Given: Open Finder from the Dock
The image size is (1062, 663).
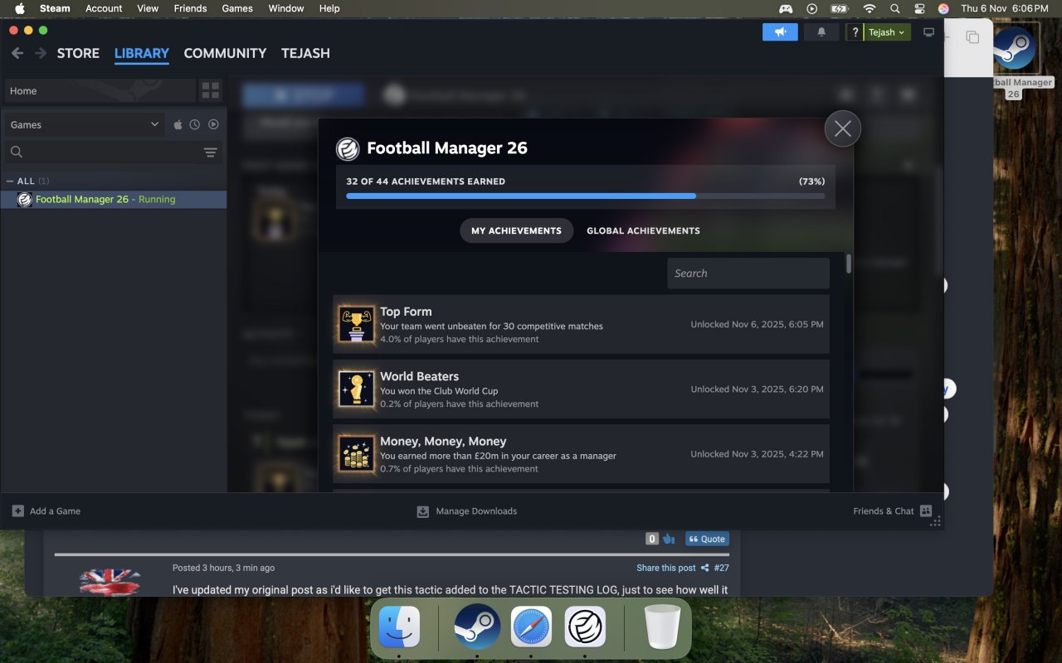Looking at the screenshot, I should pyautogui.click(x=399, y=627).
